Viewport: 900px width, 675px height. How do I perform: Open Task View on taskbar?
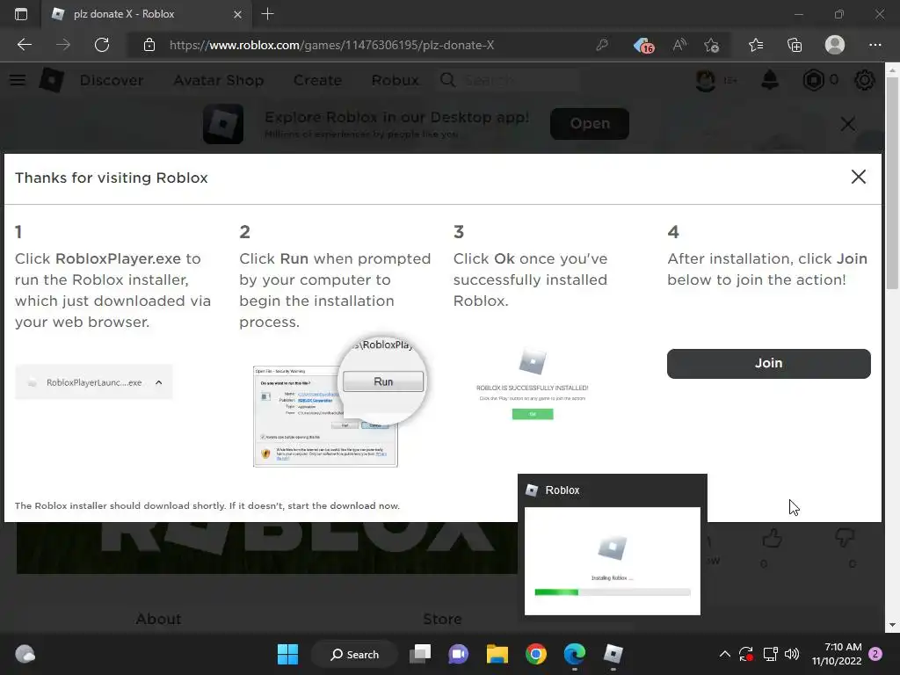coord(420,654)
